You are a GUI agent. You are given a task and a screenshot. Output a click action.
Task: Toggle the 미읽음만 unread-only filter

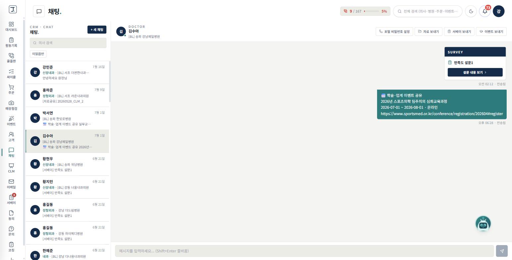[x=38, y=54]
